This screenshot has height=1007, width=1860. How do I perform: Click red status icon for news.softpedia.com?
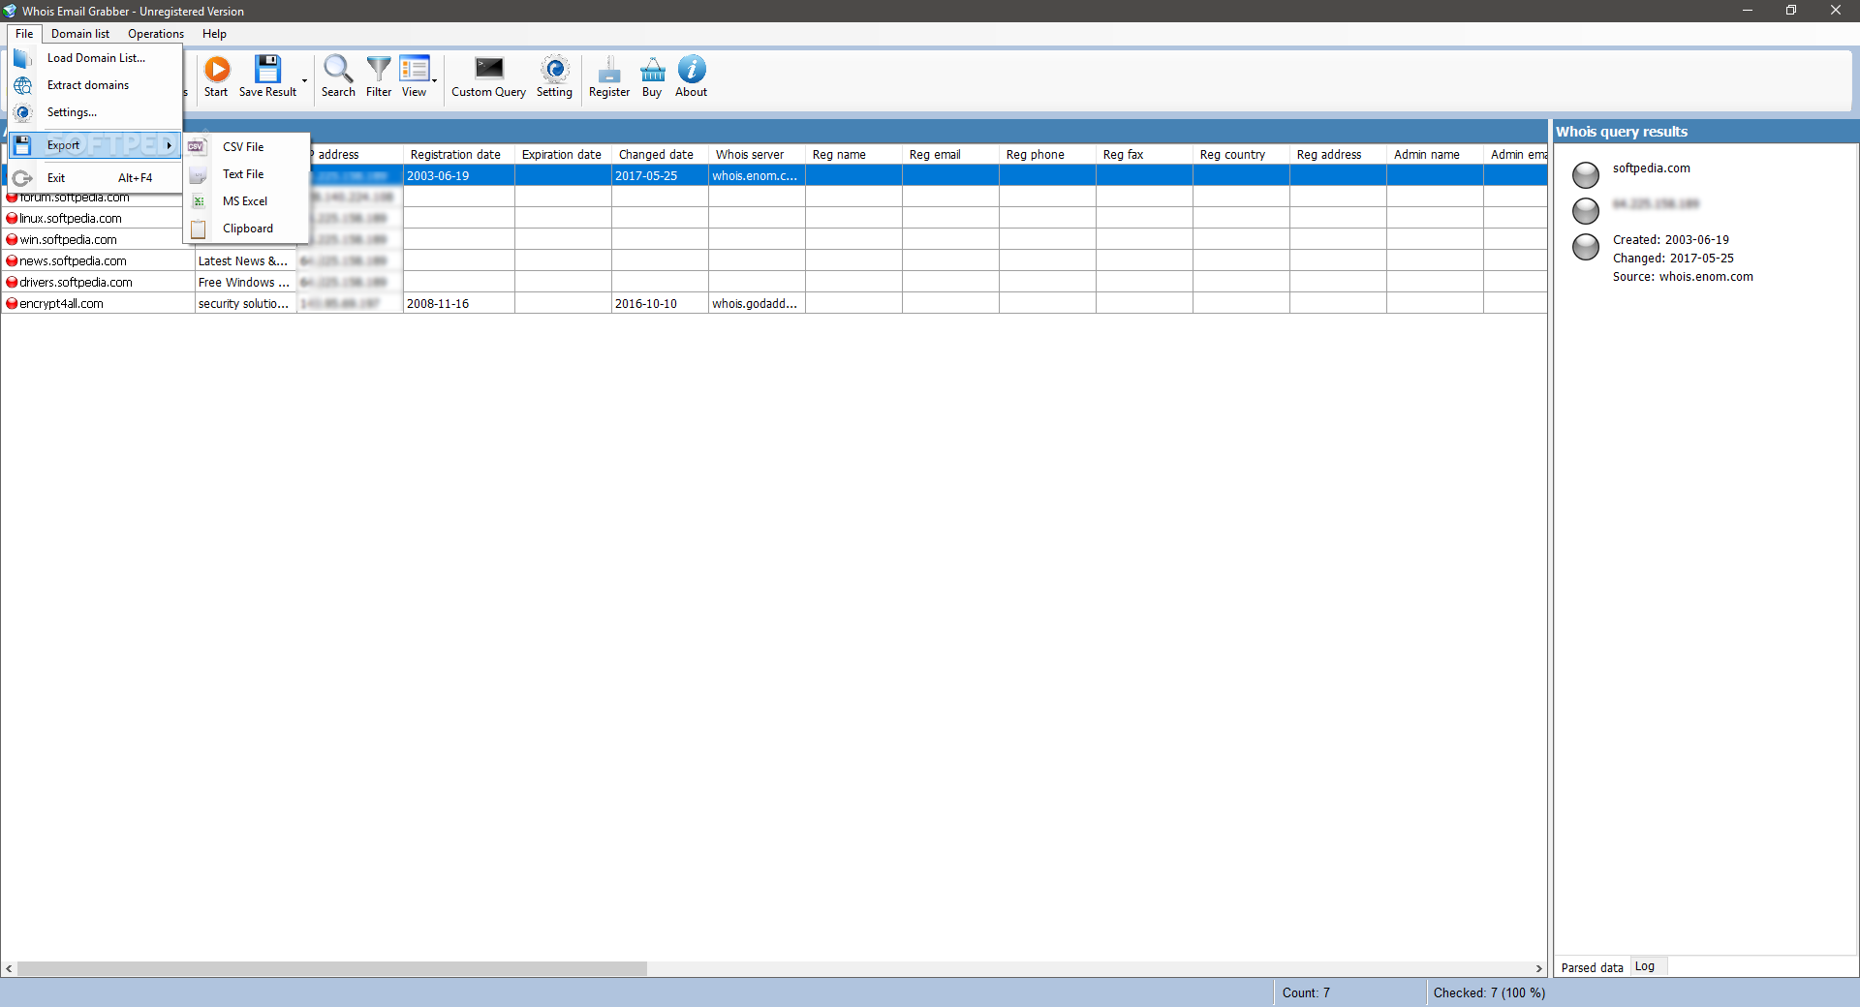(12, 261)
